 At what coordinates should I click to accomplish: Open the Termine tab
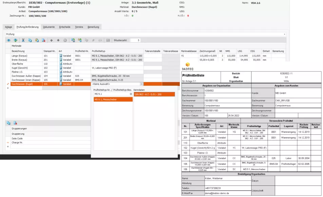tap(79, 27)
